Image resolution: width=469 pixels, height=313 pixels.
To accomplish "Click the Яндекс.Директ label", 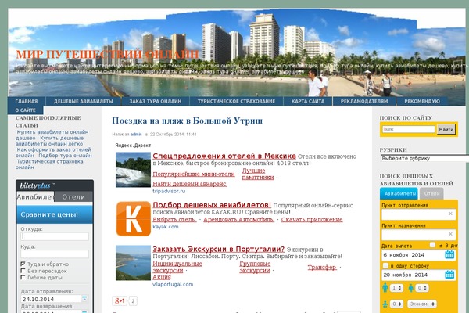I will point(133,146).
